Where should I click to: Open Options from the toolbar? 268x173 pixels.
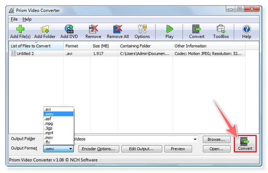pyautogui.click(x=142, y=32)
